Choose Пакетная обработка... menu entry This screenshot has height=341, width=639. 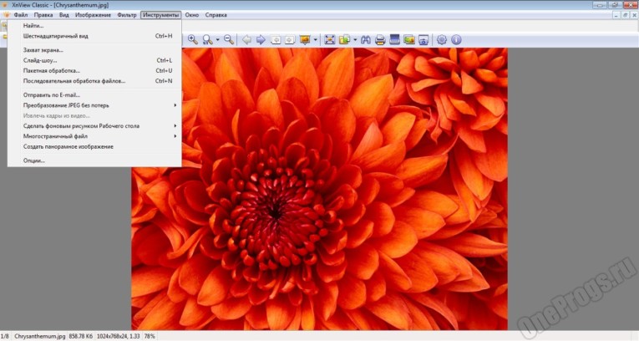94,70
